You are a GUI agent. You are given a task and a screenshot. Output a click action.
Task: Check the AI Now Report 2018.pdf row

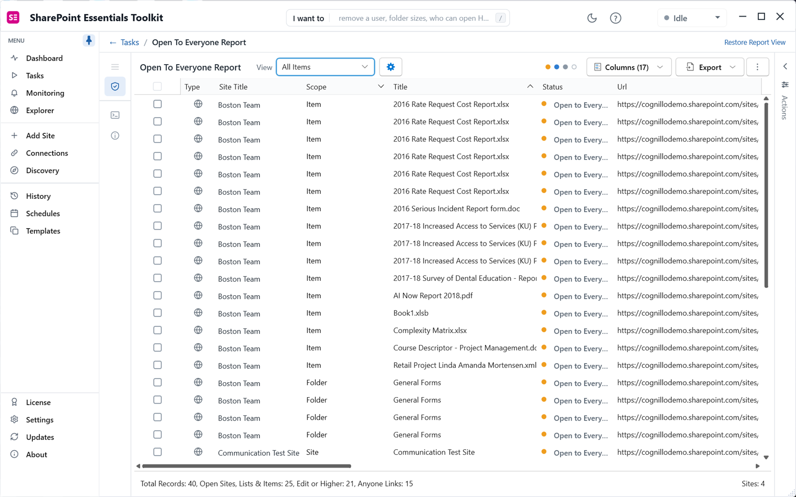tap(157, 295)
